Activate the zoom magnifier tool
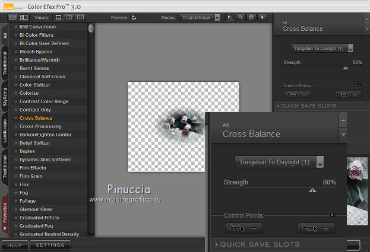 (241, 18)
